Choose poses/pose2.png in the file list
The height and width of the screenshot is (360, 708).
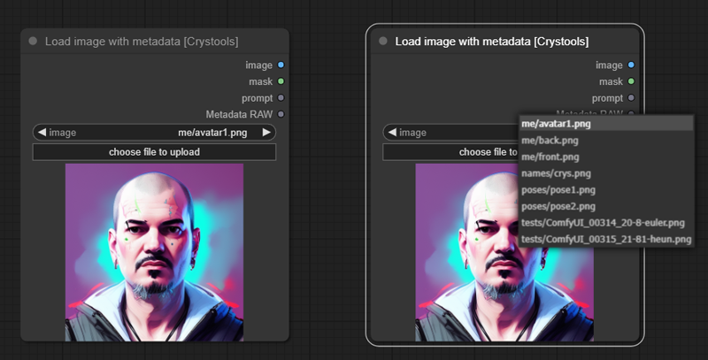[558, 205]
